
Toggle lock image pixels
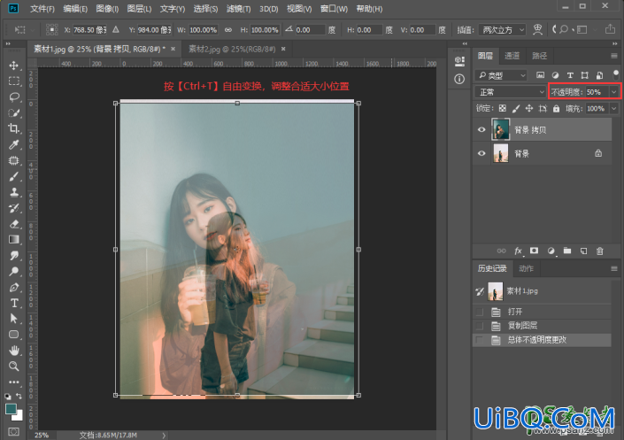click(x=516, y=108)
